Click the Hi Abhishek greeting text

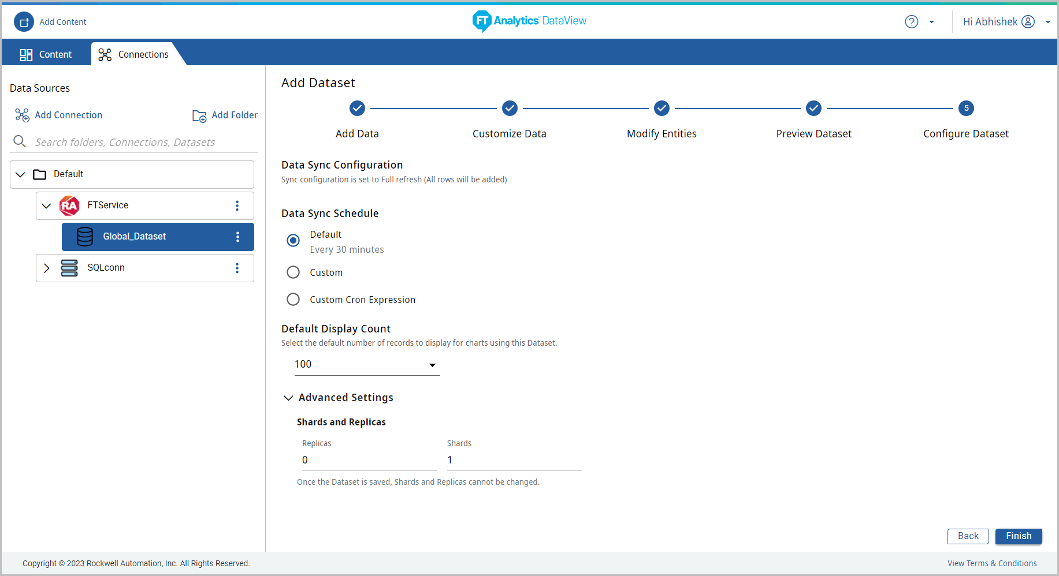click(990, 22)
